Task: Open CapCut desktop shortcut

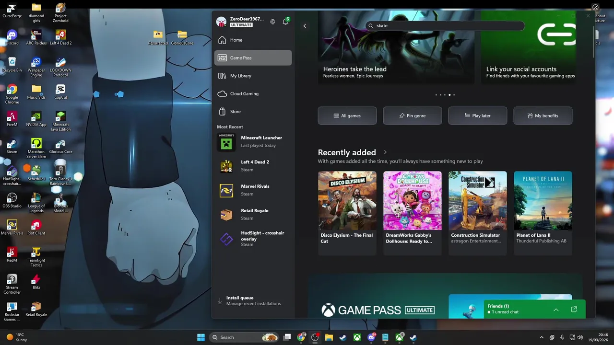Action: [x=60, y=92]
